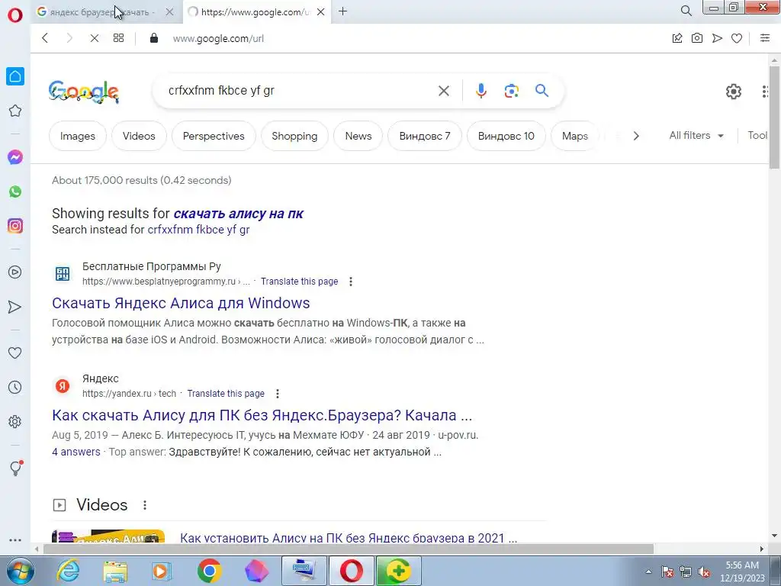The width and height of the screenshot is (781, 586).
Task: Click the padlock site security icon
Action: (x=154, y=38)
